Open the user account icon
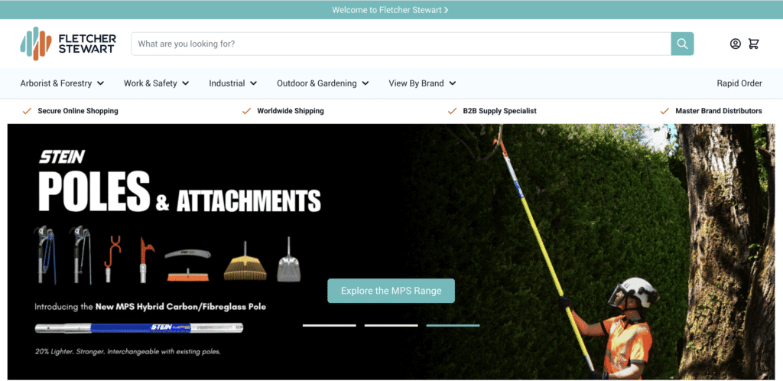 click(x=735, y=44)
